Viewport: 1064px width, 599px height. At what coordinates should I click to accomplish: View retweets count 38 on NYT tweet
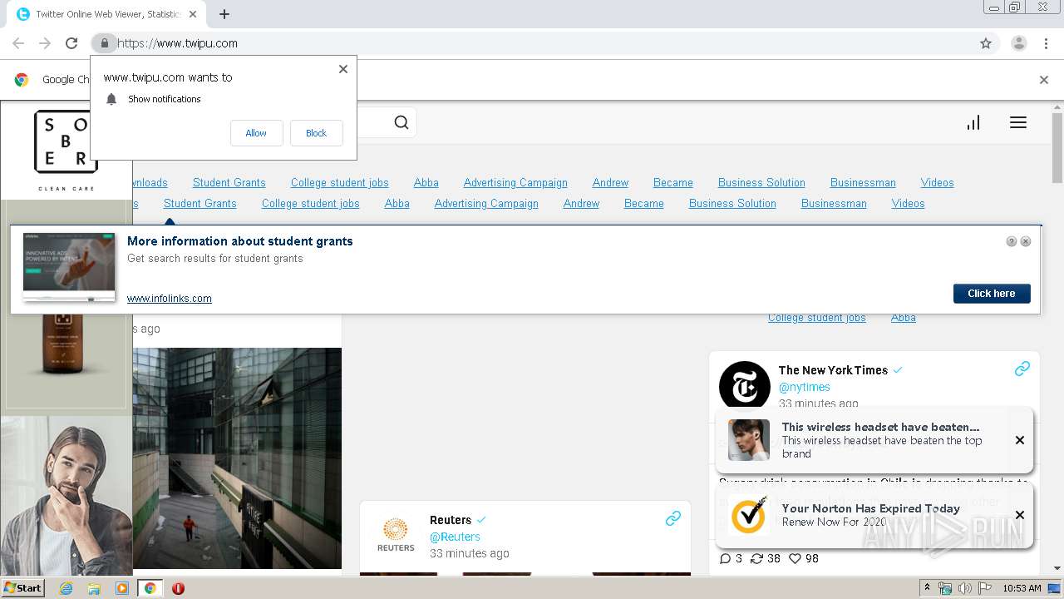[x=766, y=558]
